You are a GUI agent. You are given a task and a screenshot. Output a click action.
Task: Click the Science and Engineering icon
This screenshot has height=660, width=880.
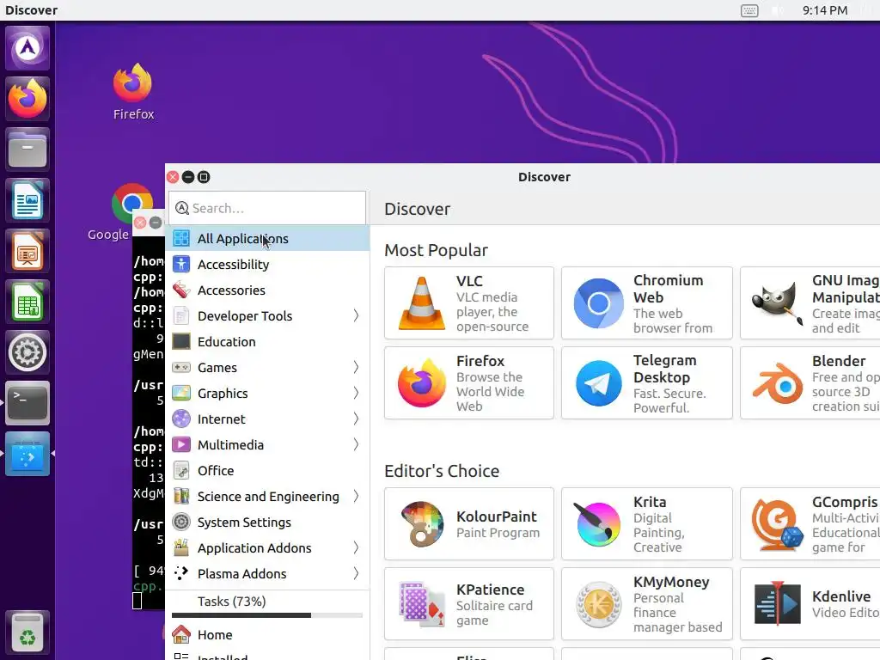point(181,497)
